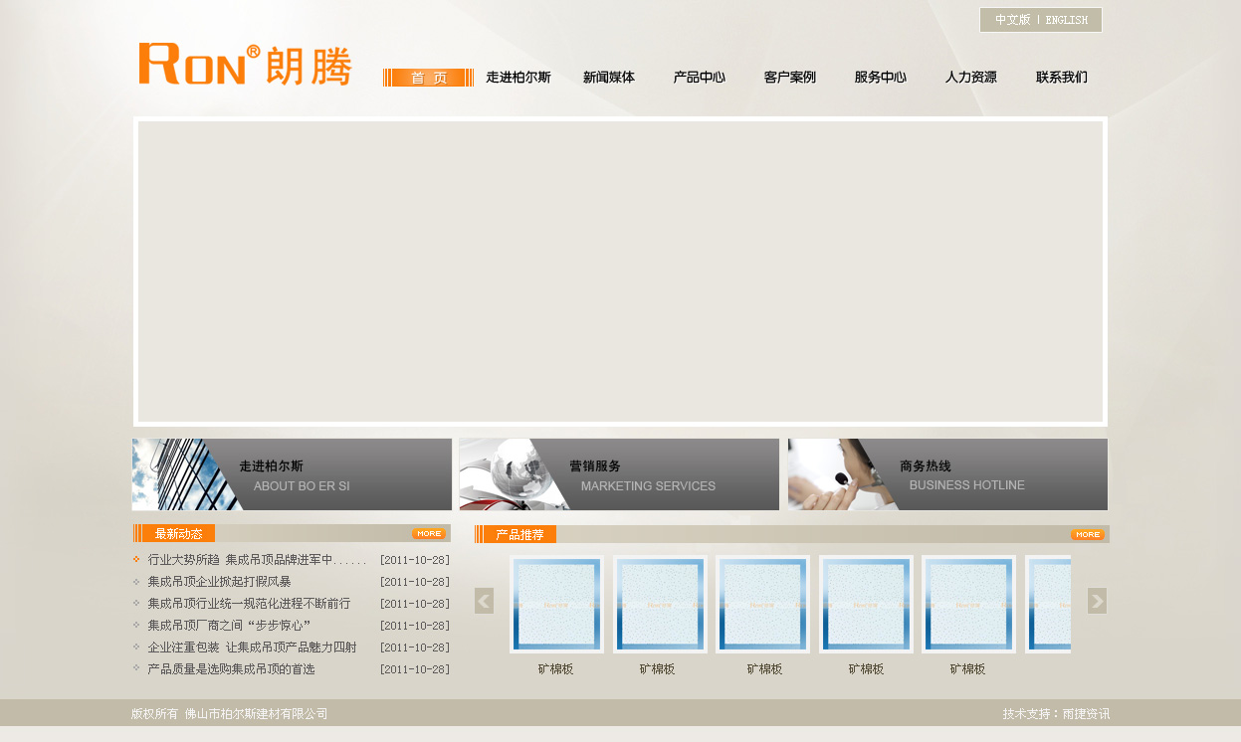Viewport: 1241px width, 742px height.
Task: Open 雨捷资讯 tech support link
Action: (x=1086, y=714)
